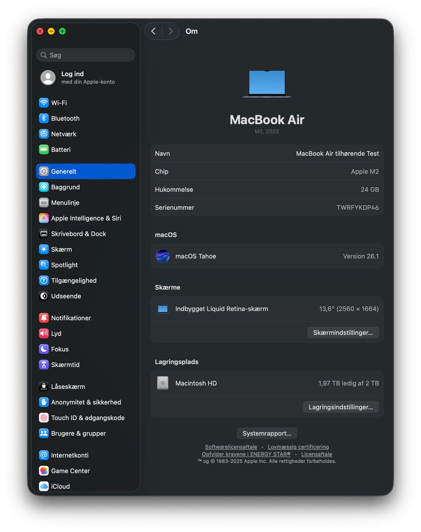Click the 13,6" (2560 × 1664) resolution text
The height and width of the screenshot is (532, 421).
349,309
